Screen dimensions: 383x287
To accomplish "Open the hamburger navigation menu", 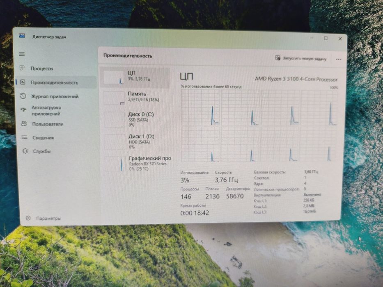I will 22,54.
